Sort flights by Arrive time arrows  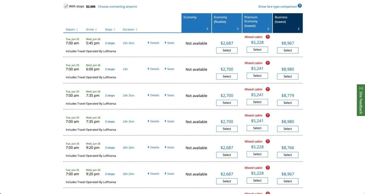click(96, 29)
